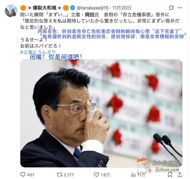Open @tanakaseiji15 handle link
The width and height of the screenshot is (190, 179).
click(x=93, y=8)
